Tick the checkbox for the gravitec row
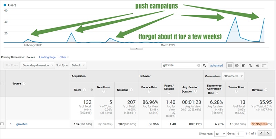Image resolution: width=276 pixels, height=139 pixels. tap(3, 124)
